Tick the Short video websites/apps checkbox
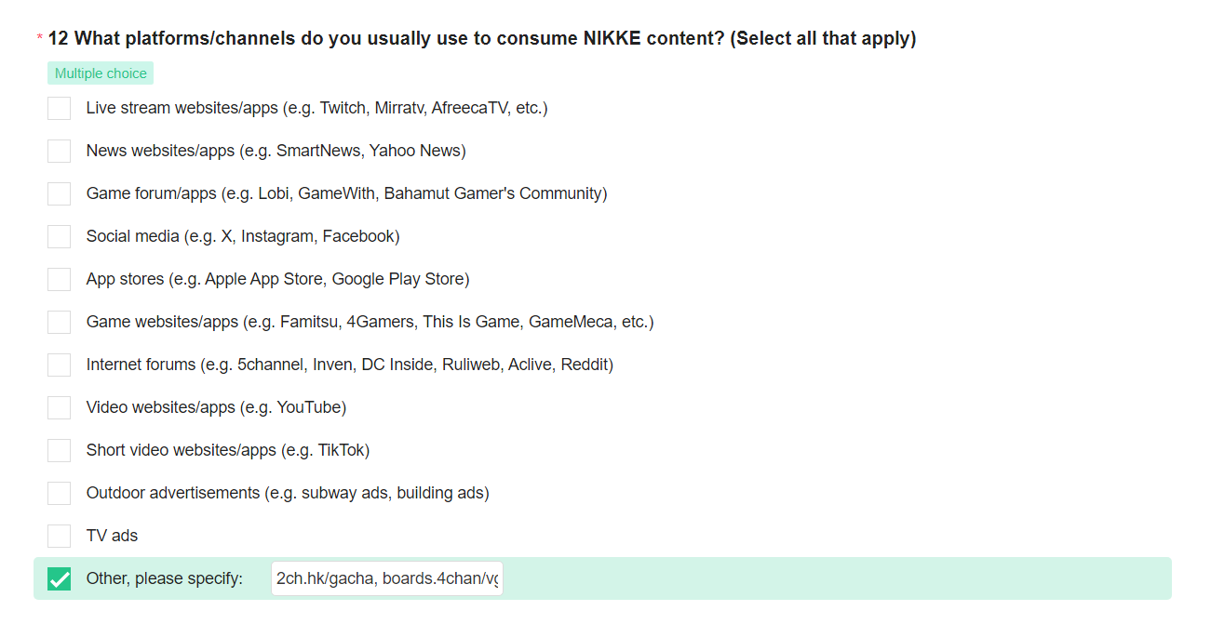Viewport: 1211px width, 624px height. pos(59,450)
